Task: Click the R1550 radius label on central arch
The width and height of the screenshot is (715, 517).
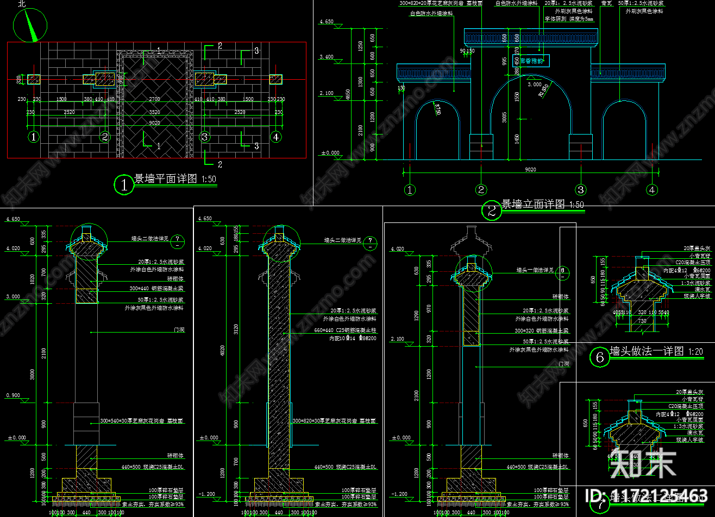Action: pyautogui.click(x=543, y=91)
